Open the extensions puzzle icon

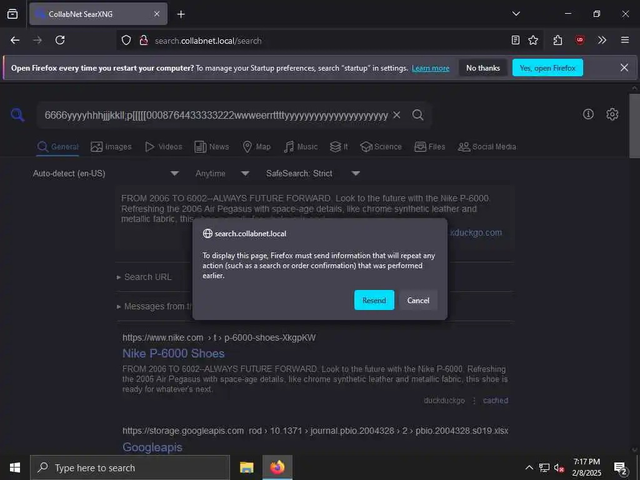[x=557, y=40]
